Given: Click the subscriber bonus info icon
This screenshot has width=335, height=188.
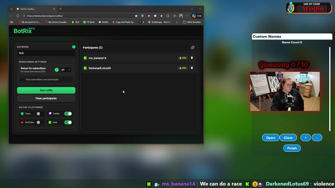Looking at the screenshot, I should 57,70.
